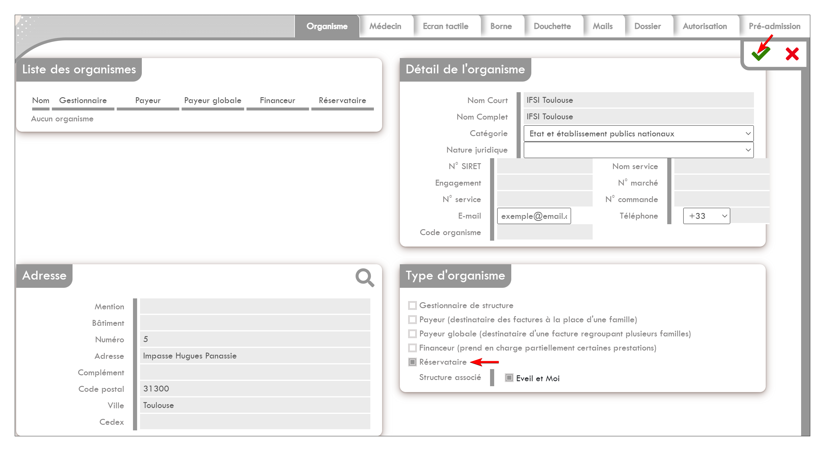Click the Réservataire column header

coord(342,100)
